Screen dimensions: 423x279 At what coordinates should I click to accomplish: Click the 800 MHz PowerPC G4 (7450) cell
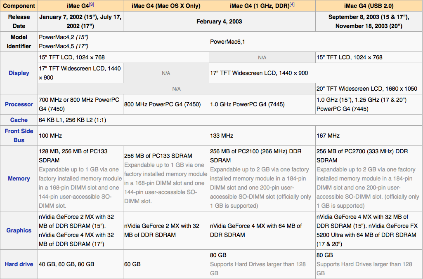coord(166,104)
